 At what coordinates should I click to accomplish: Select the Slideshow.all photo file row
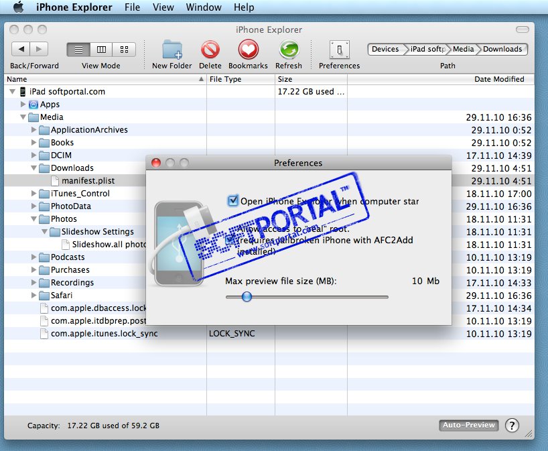(75, 245)
